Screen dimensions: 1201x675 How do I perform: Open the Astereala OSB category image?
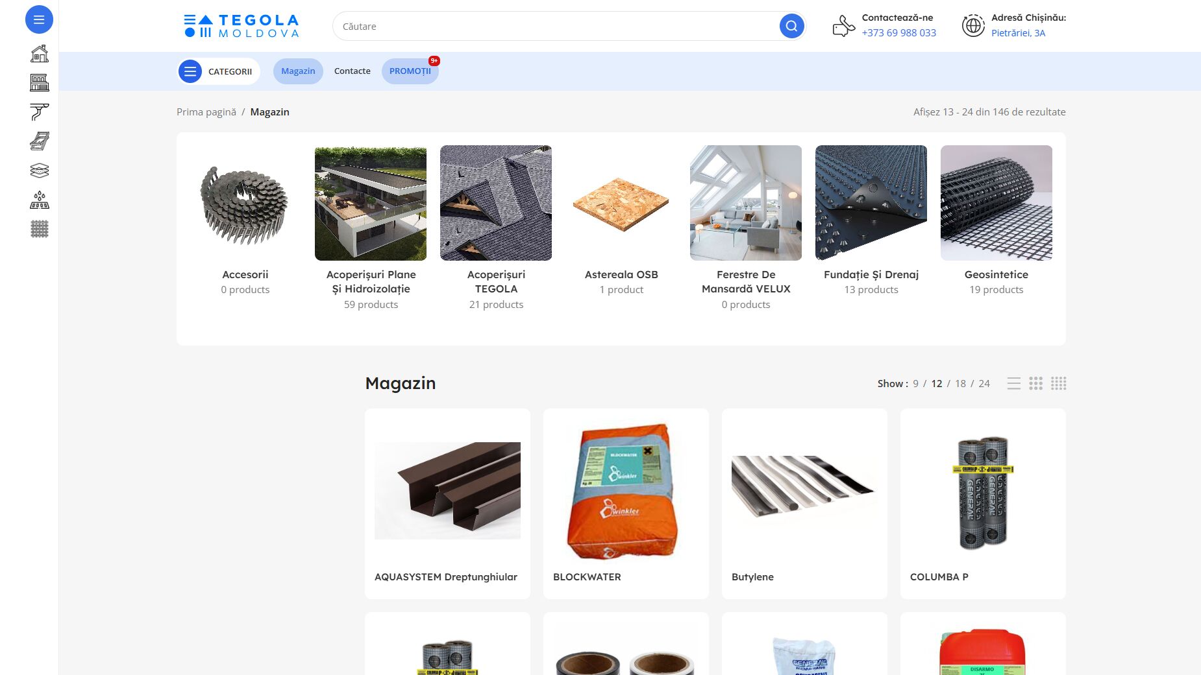coord(621,203)
